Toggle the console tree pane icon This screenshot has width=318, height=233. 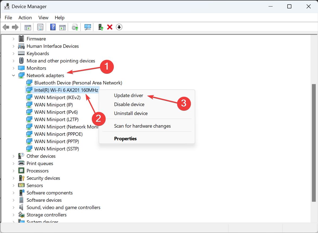coord(28,27)
